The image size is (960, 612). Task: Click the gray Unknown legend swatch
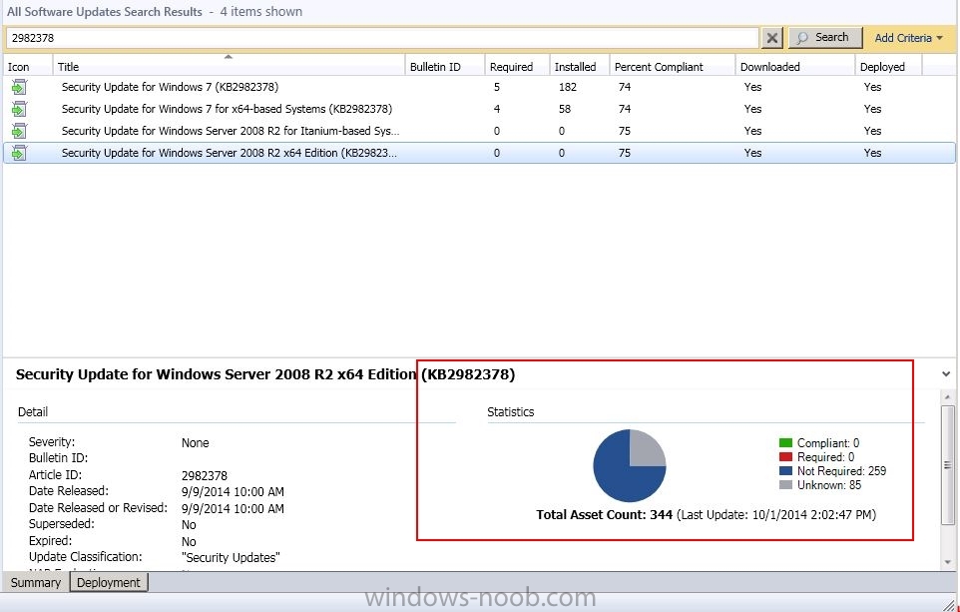pos(785,485)
